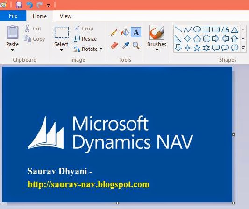Select the Fill with color bucket tool
This screenshot has height=209, width=249.
[125, 32]
